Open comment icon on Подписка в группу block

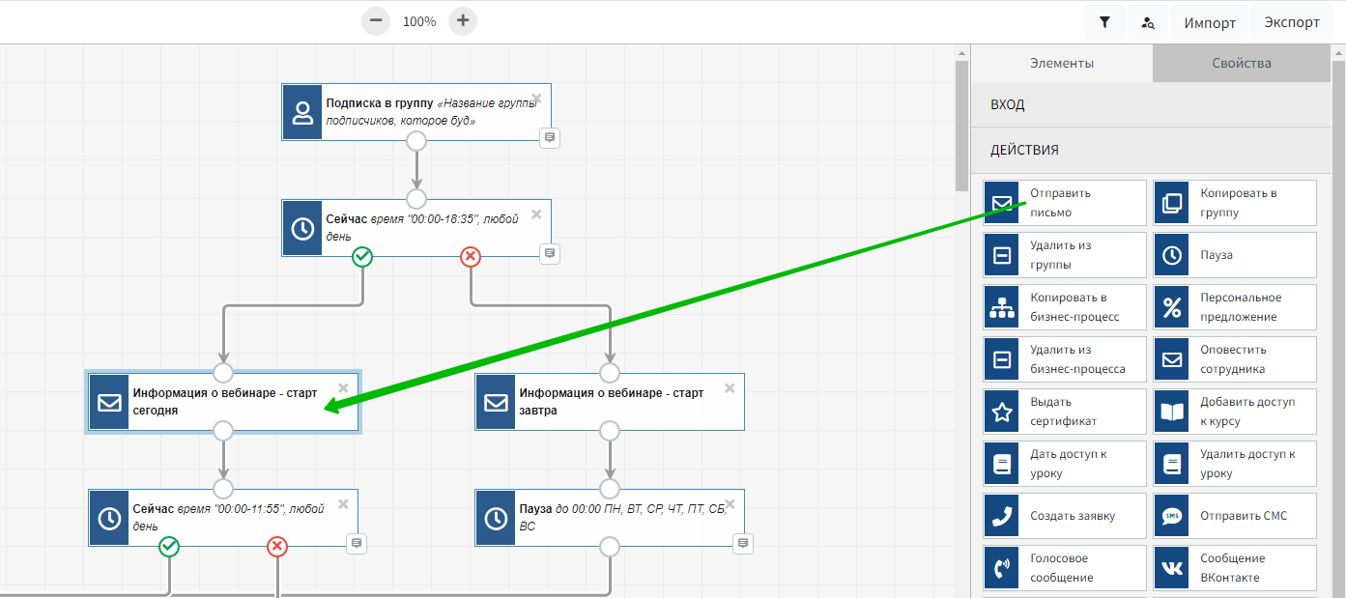pyautogui.click(x=549, y=138)
